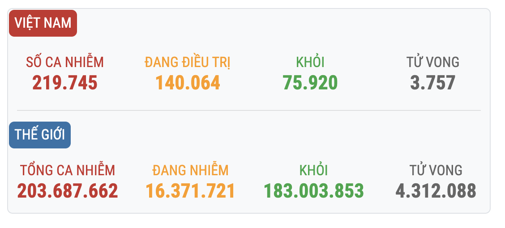This screenshot has height=228, width=505.
Task: Click Vietnam deaths number 3.757
Action: click(x=433, y=83)
